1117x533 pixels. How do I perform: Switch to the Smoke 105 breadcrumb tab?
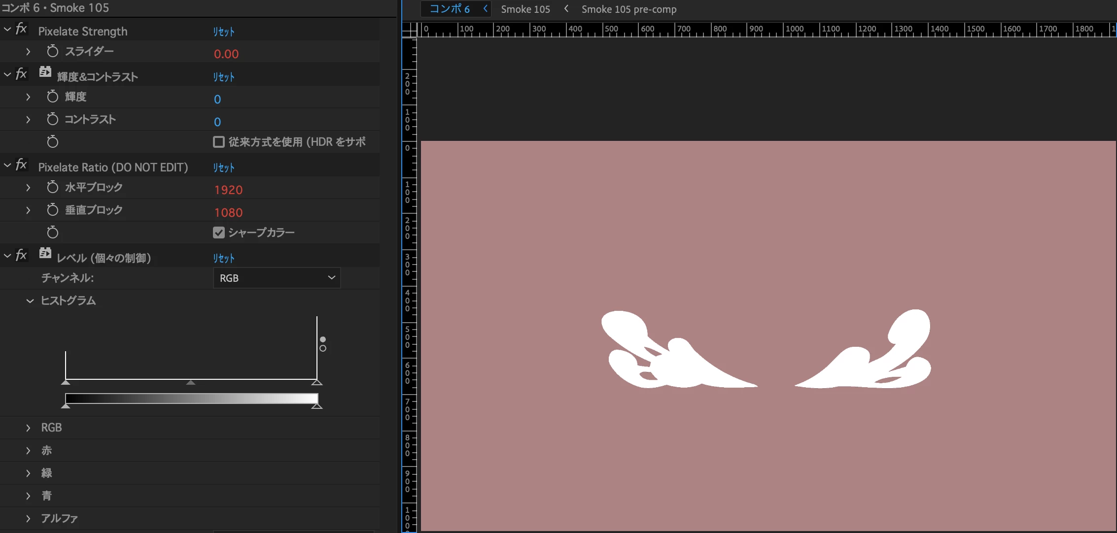coord(525,9)
